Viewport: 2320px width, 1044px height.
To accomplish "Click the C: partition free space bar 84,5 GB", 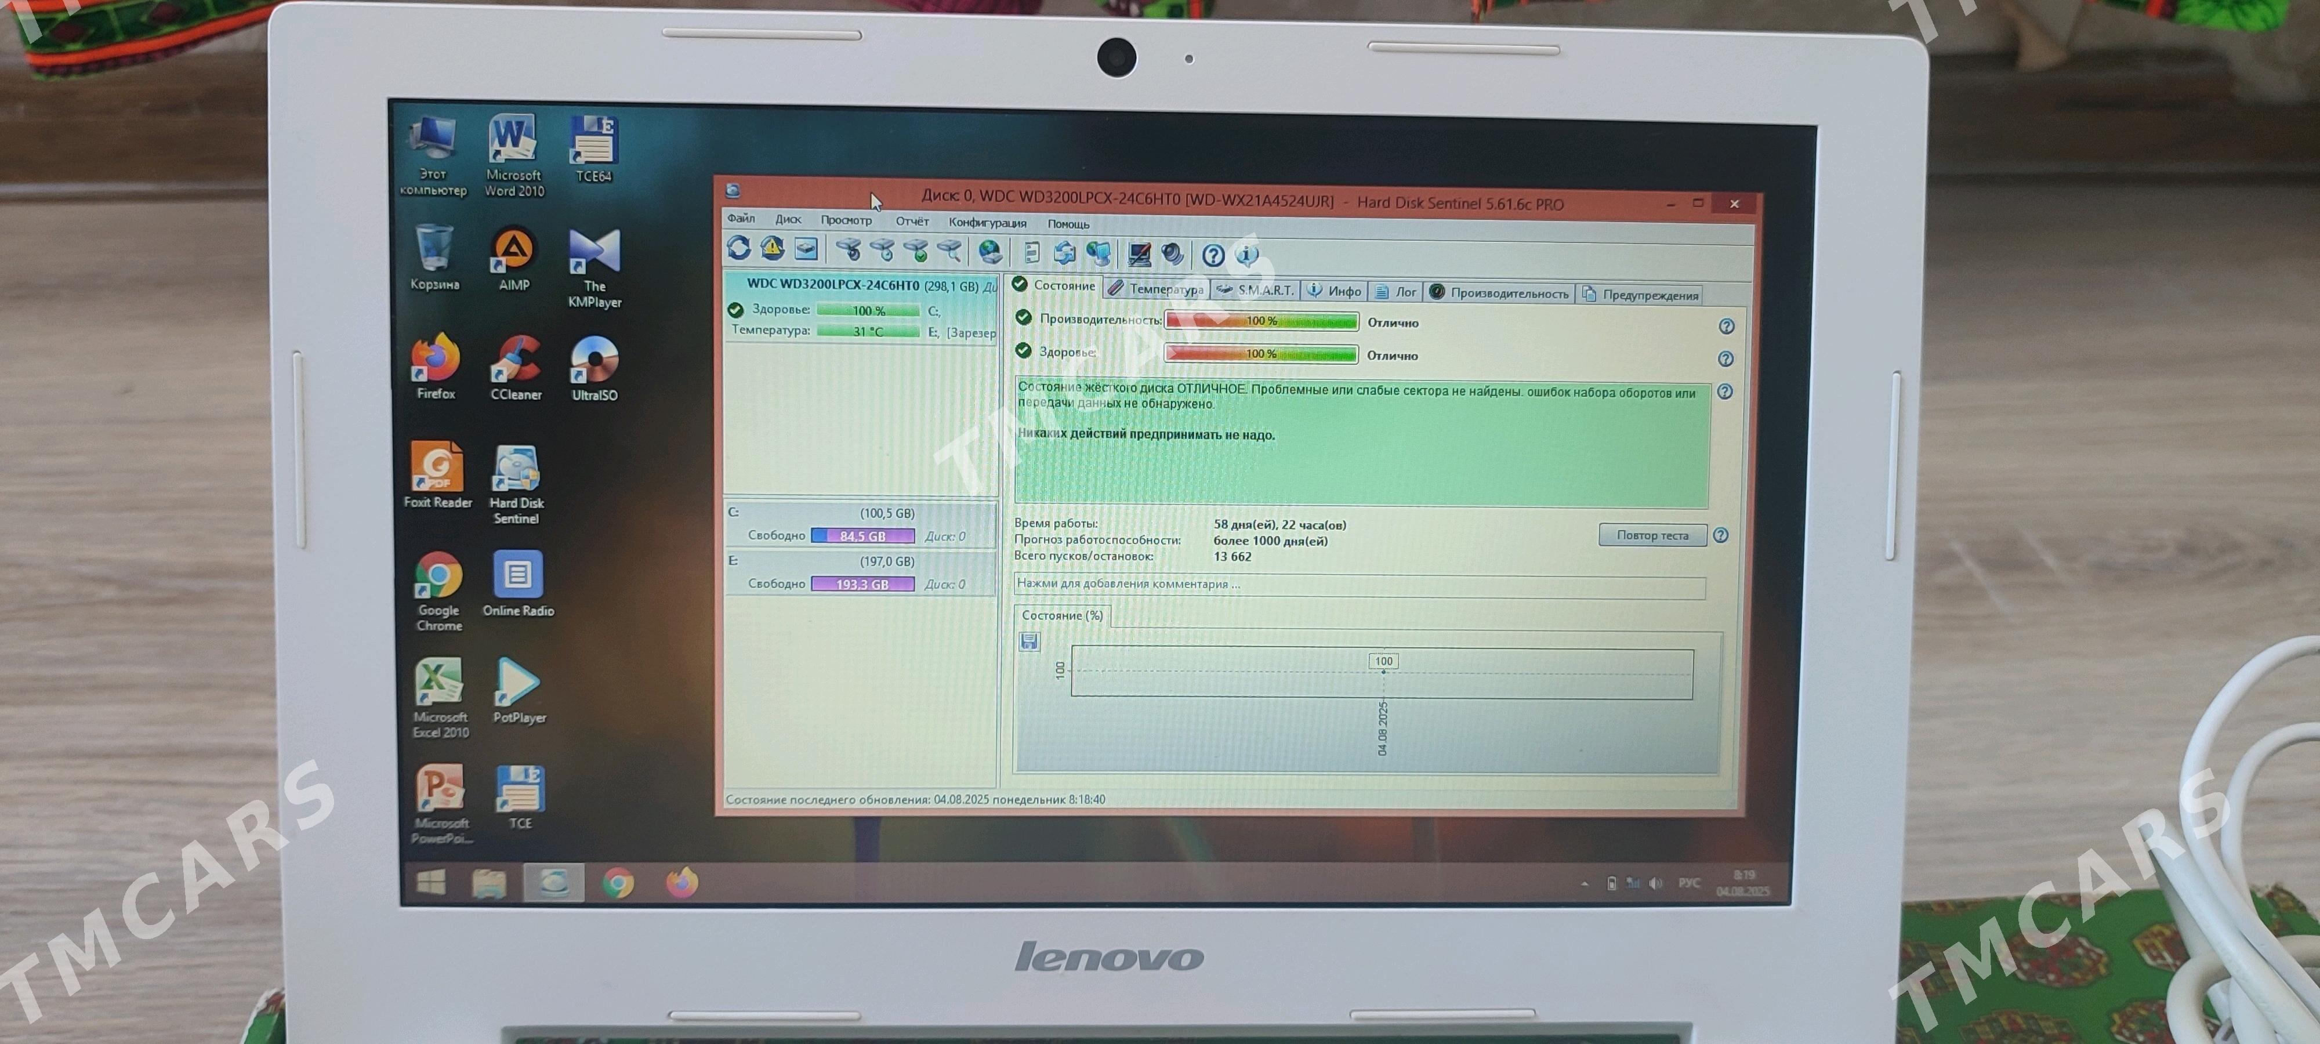I will (863, 536).
